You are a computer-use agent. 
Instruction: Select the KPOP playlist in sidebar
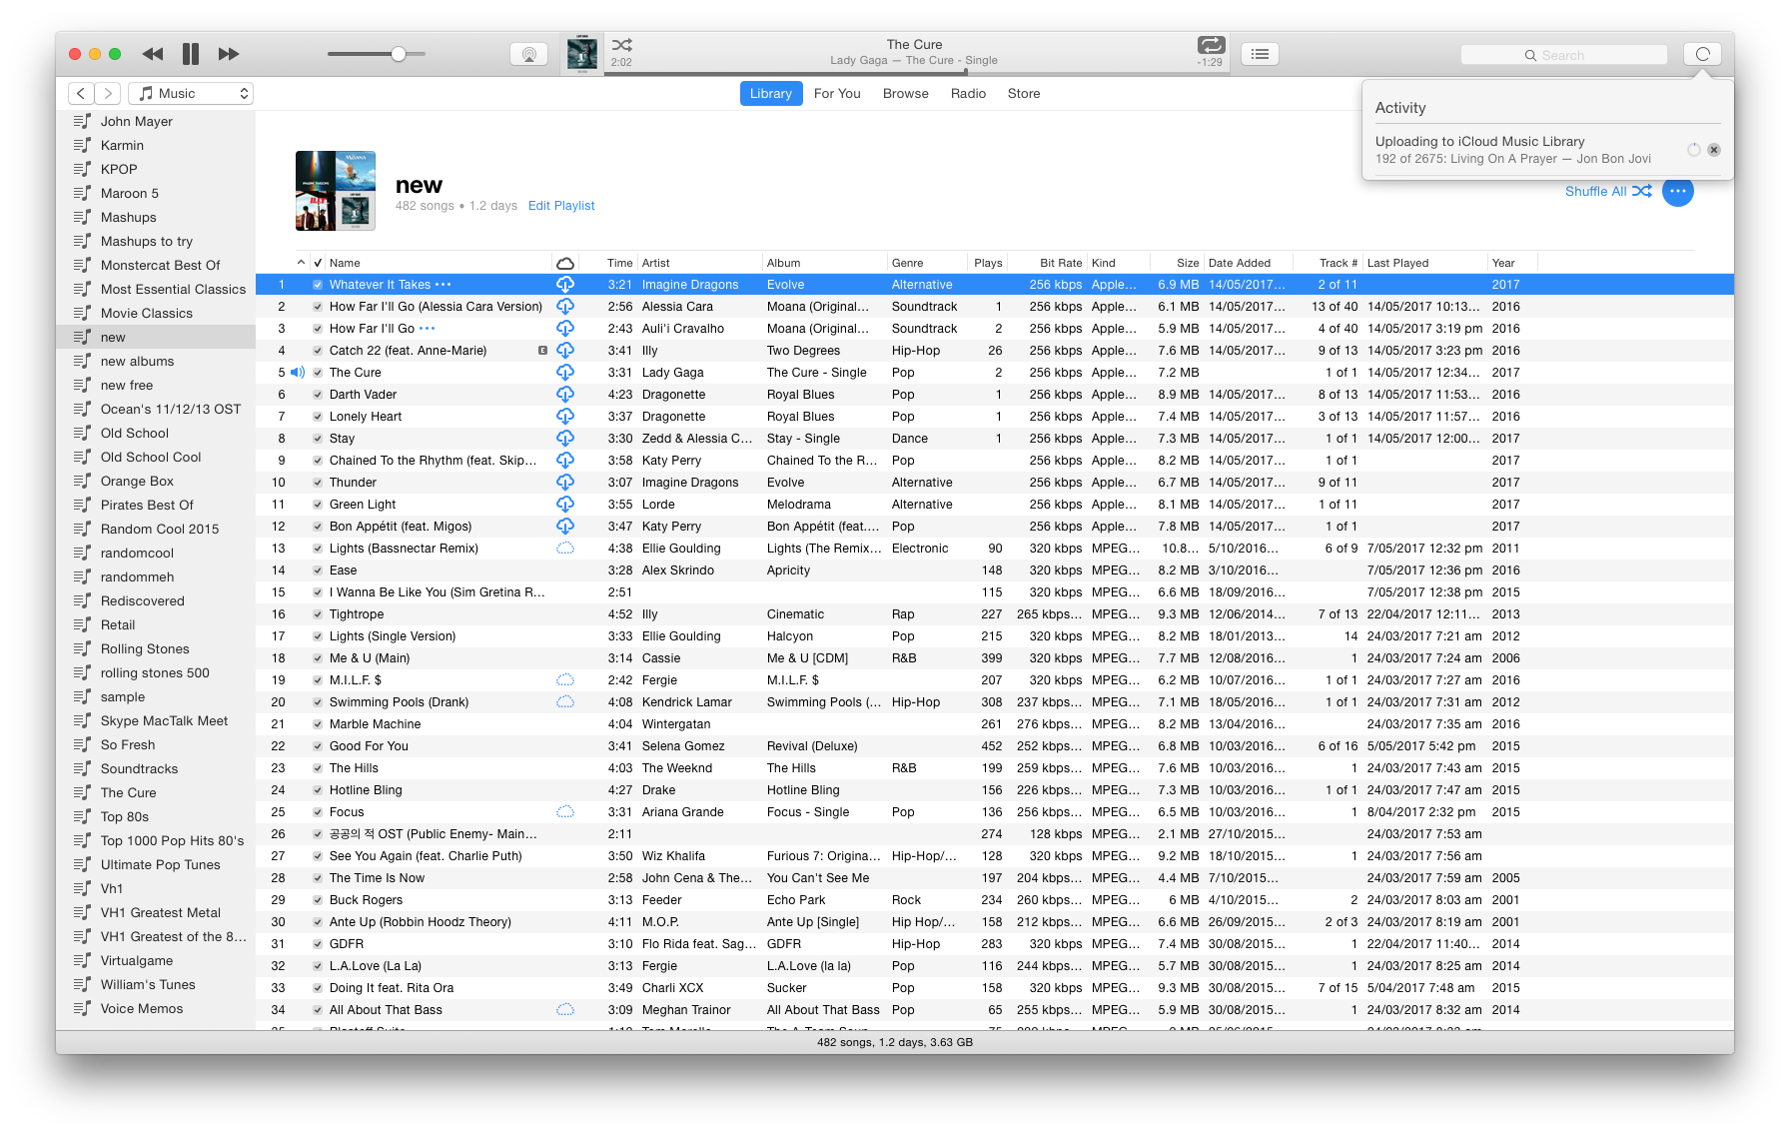[156, 169]
